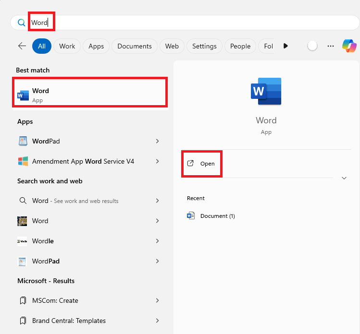Screen dimensions: 360x334
Task: Click the Word icon in Best match
Action: tap(23, 95)
